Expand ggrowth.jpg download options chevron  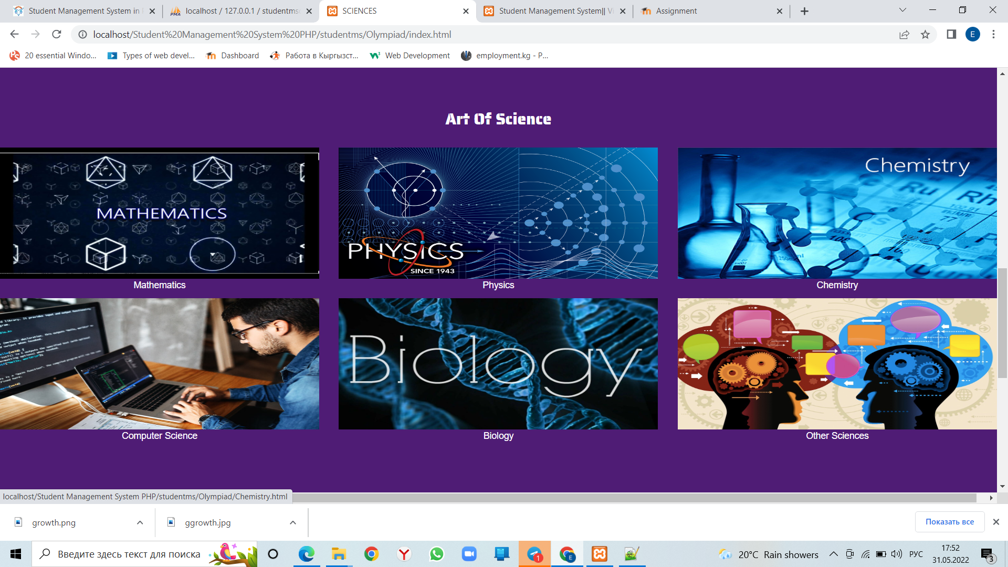click(x=293, y=522)
